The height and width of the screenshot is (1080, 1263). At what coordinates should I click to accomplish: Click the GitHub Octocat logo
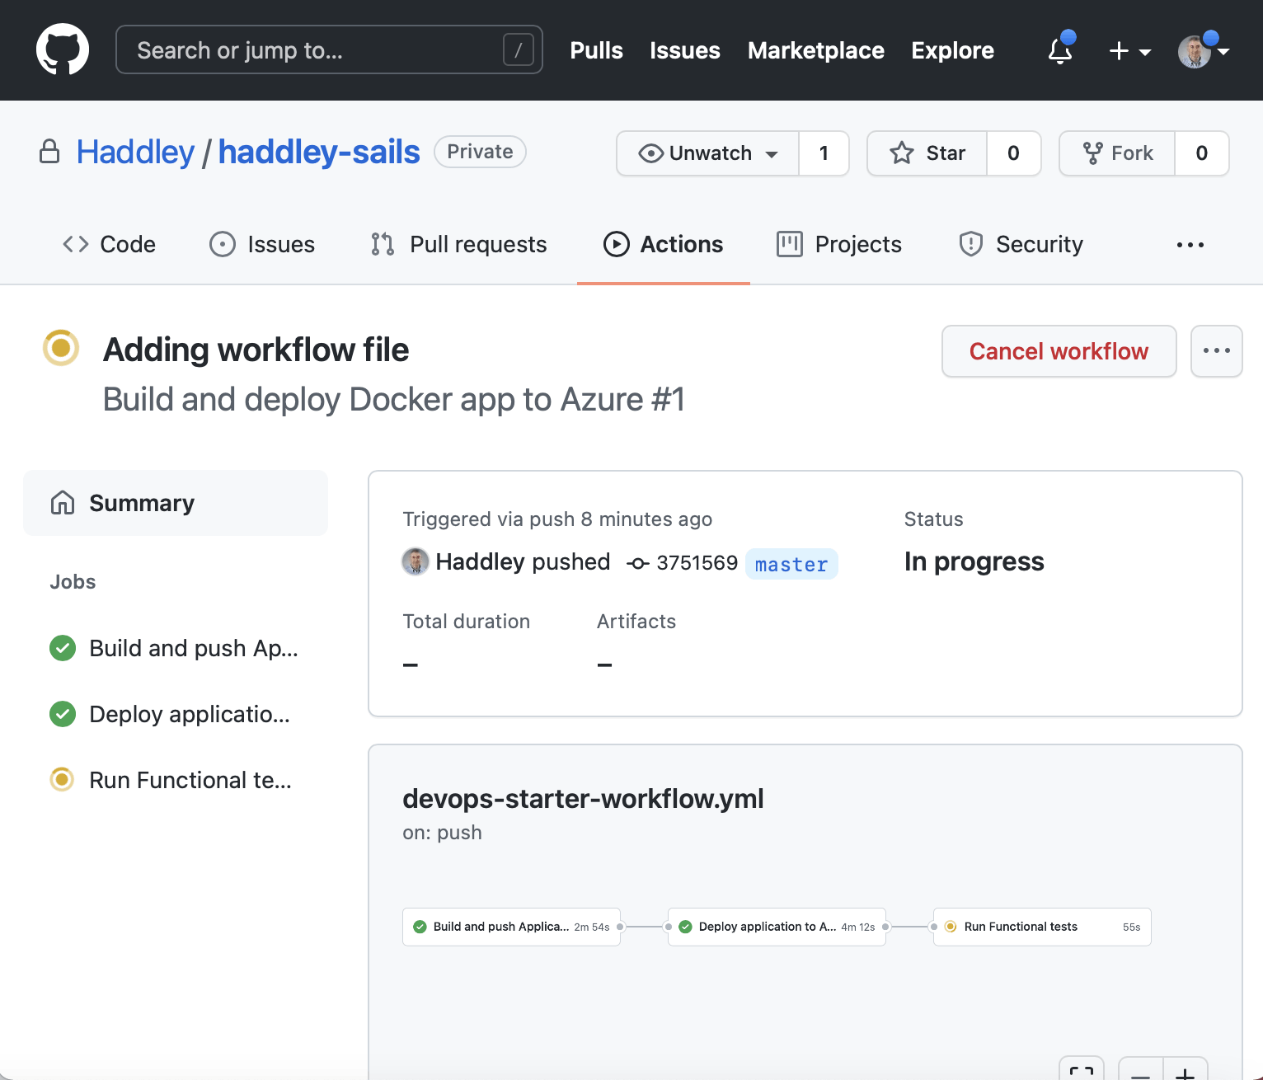tap(63, 50)
